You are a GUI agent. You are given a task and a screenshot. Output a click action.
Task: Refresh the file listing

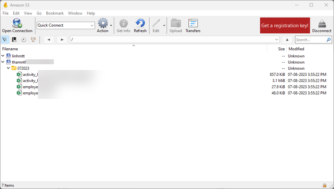pyautogui.click(x=140, y=24)
